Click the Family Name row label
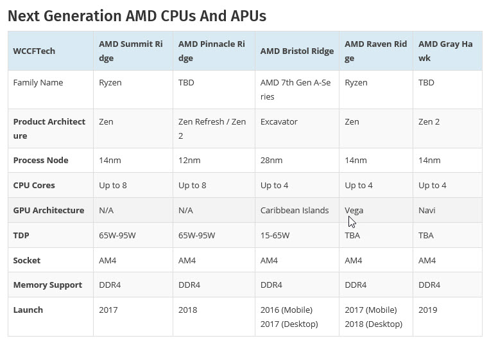Screen dimensions: 489x343 pos(38,82)
